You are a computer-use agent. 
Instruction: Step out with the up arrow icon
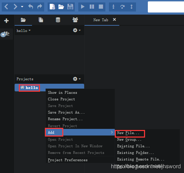[131, 7]
